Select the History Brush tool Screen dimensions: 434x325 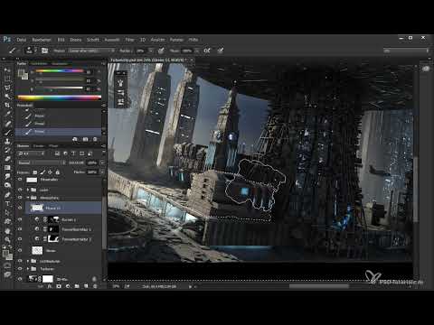coord(7,150)
